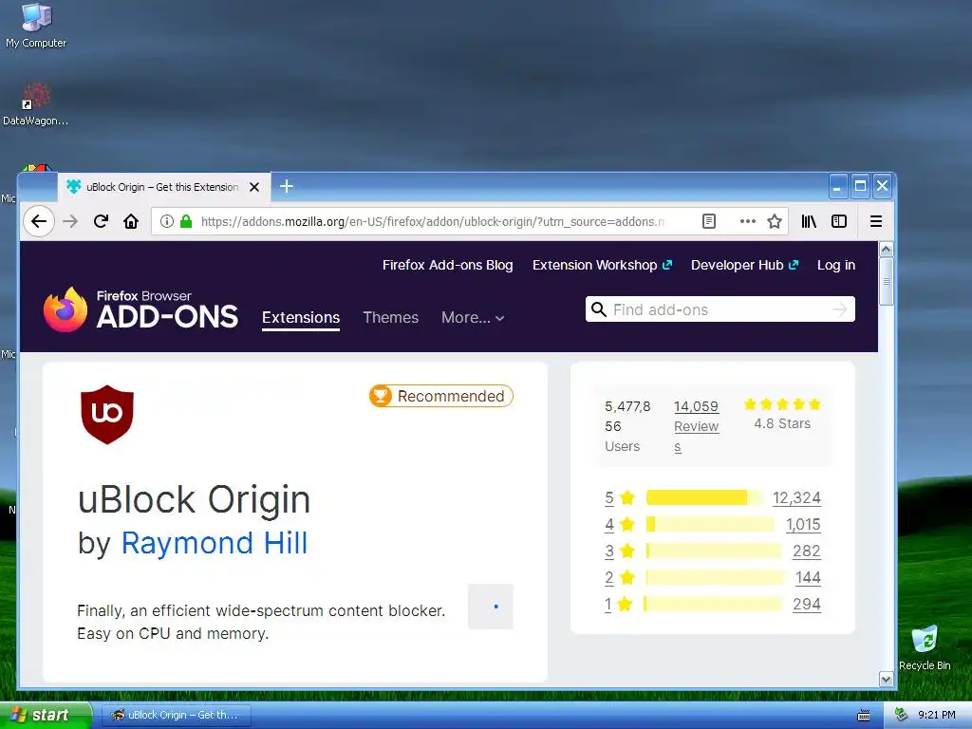This screenshot has width=972, height=729.
Task: Click the 9:21 PM clock
Action: coord(937,715)
